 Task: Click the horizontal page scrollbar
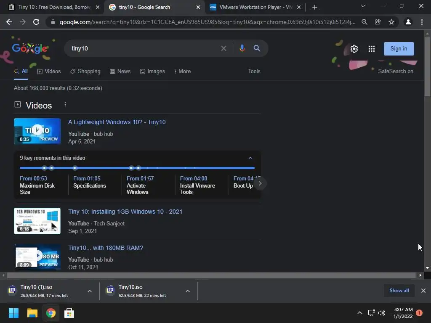211,275
